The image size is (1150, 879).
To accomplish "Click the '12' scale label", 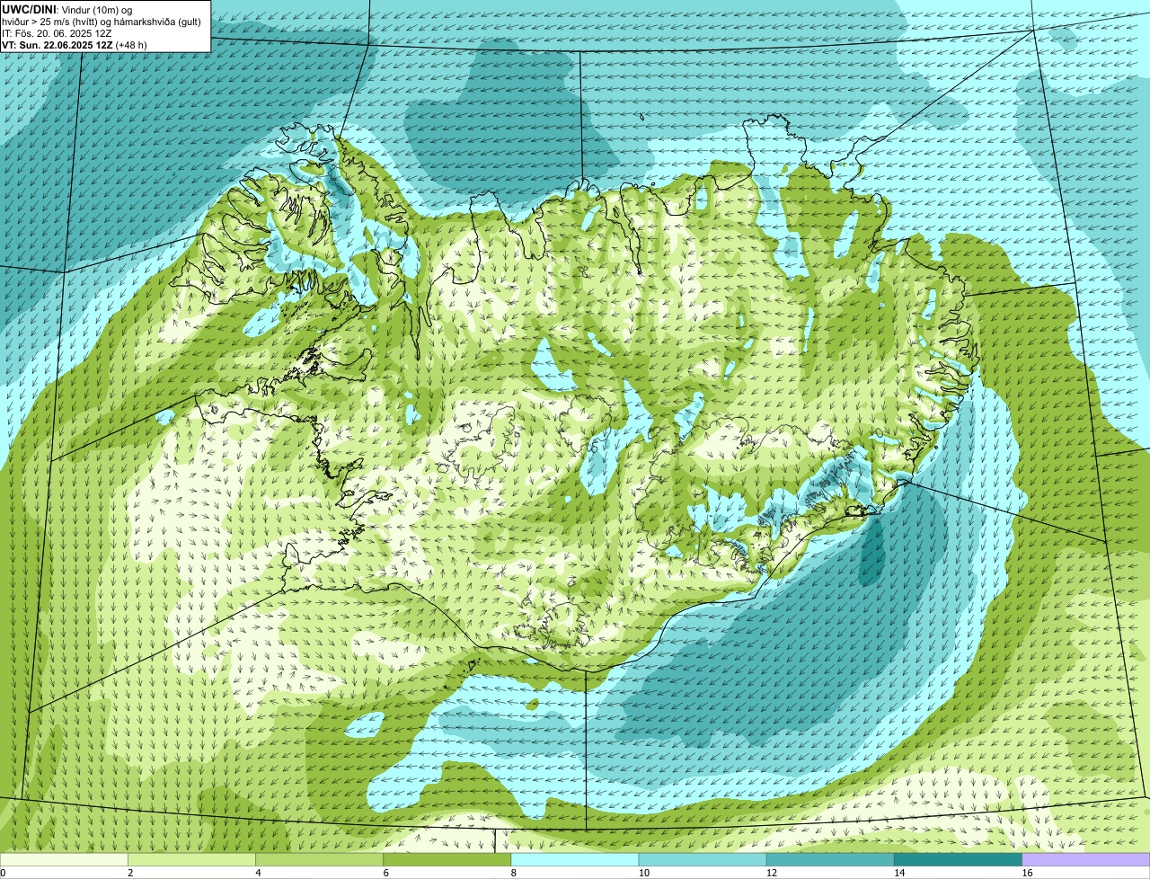I will pyautogui.click(x=771, y=873).
